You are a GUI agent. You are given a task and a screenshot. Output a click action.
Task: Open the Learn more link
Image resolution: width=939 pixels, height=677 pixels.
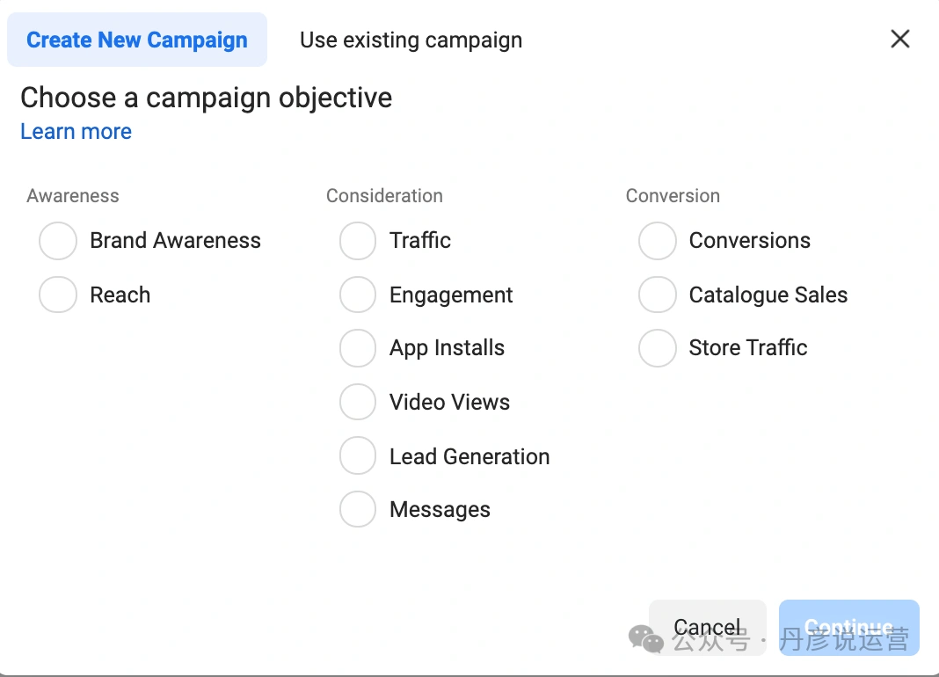[x=76, y=132]
